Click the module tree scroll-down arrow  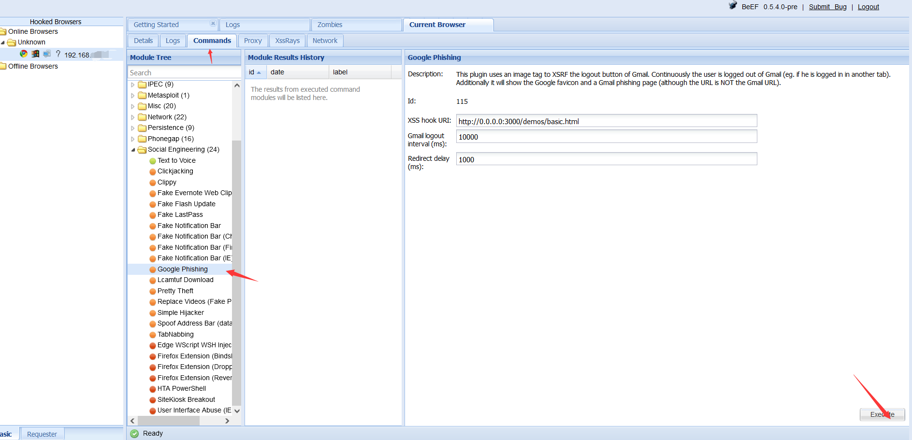pyautogui.click(x=237, y=411)
